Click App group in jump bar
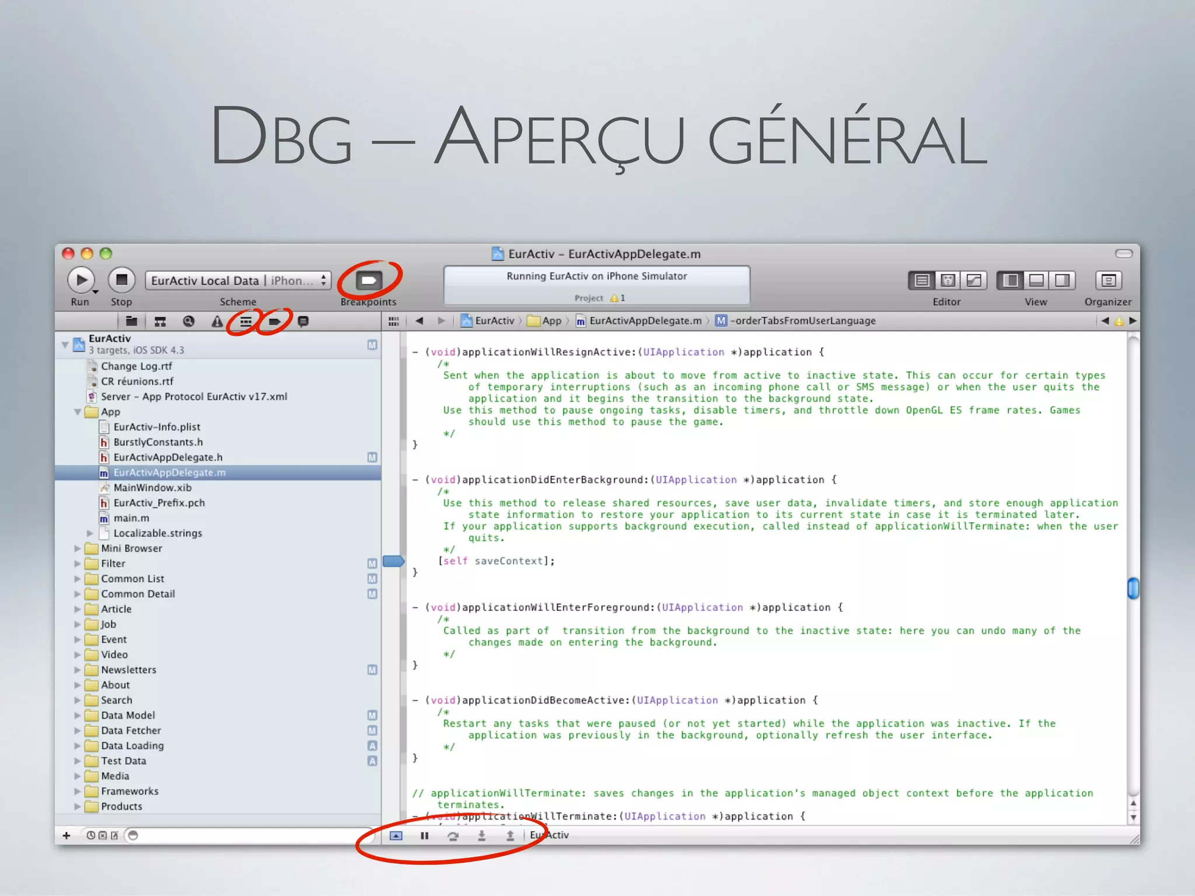1195x896 pixels. (544, 320)
